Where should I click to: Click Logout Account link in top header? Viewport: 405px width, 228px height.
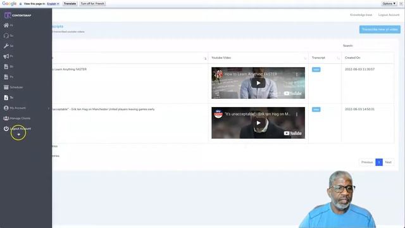tap(389, 15)
